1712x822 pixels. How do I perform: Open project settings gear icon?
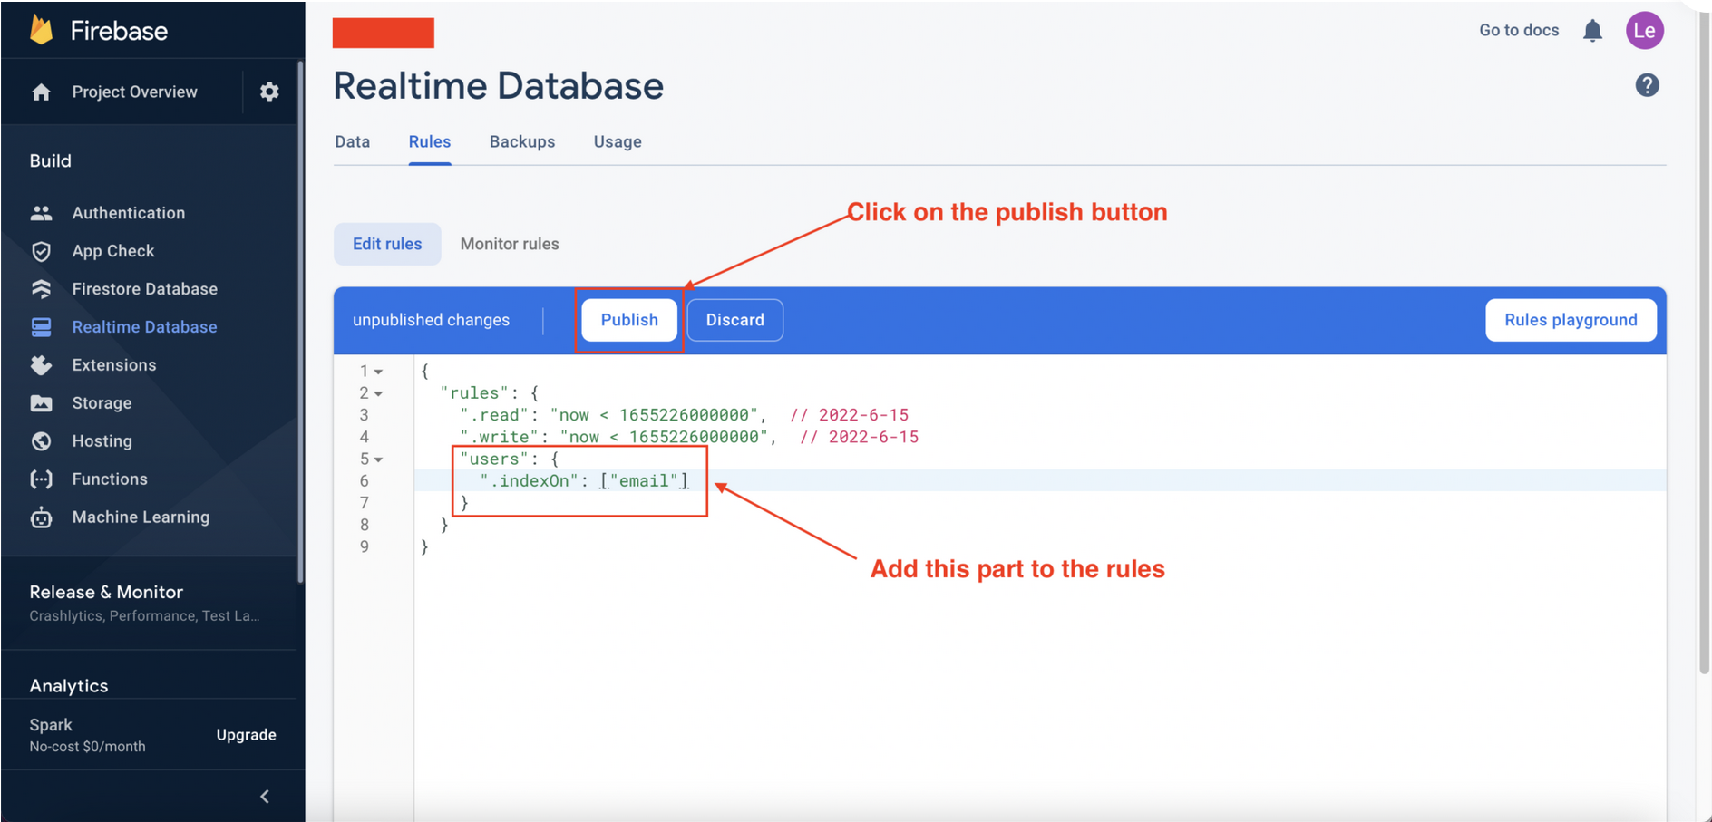269,92
